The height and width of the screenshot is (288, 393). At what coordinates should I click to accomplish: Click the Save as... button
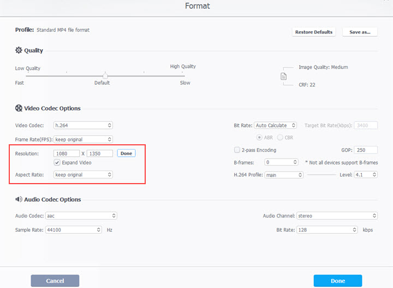click(x=360, y=32)
